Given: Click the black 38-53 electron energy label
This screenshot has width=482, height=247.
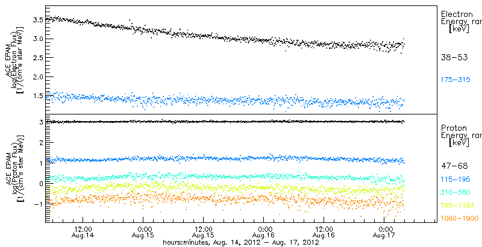Looking at the screenshot, I should (454, 57).
